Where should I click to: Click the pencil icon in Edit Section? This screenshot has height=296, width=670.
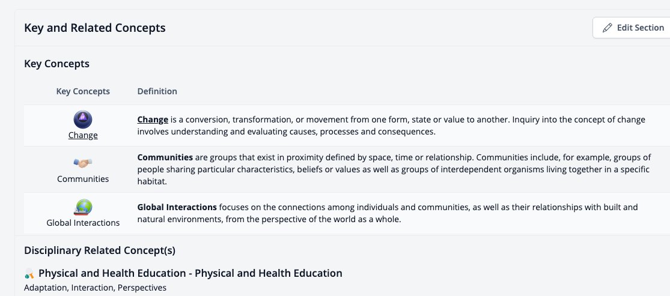click(607, 28)
